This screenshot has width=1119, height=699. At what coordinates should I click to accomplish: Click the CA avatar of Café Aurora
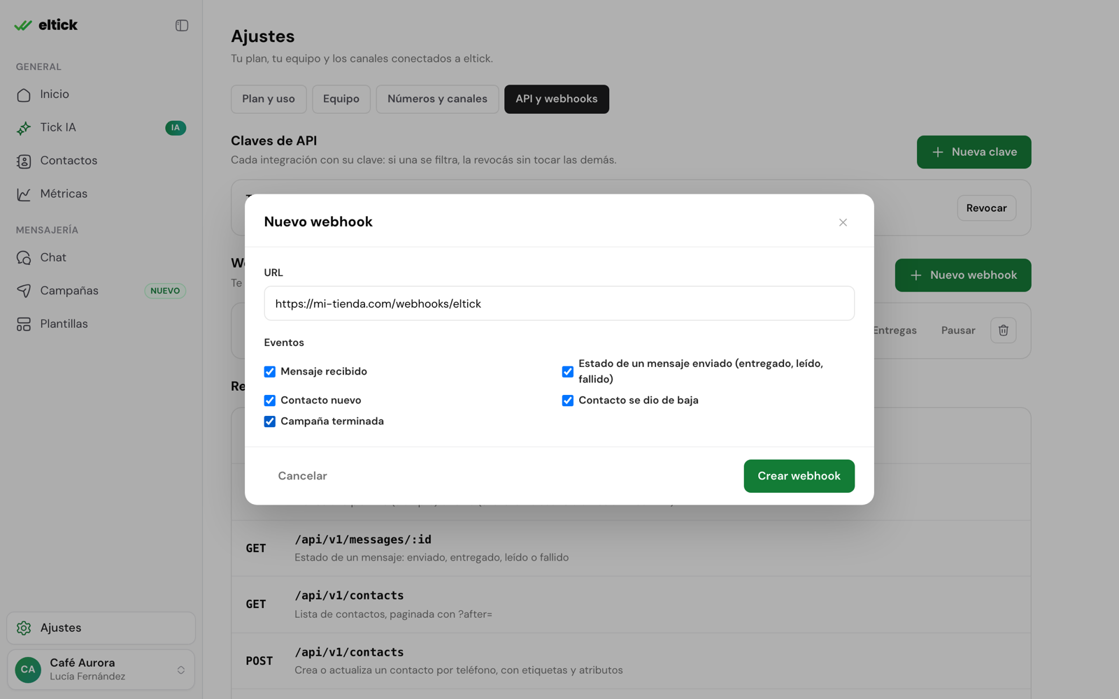(x=28, y=670)
